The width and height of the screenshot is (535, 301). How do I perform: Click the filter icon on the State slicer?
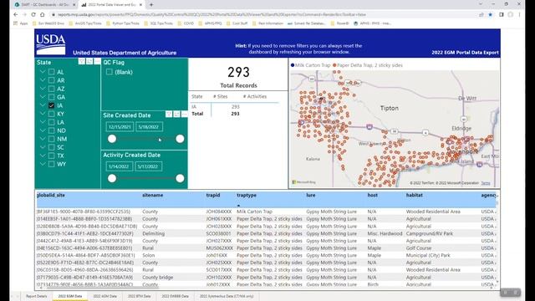(82, 61)
